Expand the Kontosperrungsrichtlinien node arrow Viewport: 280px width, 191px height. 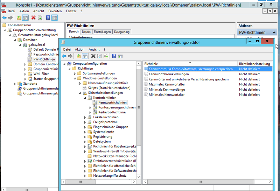(90, 107)
